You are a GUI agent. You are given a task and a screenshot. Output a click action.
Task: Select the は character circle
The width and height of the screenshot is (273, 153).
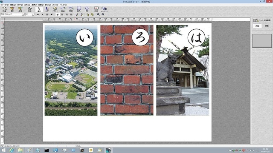coord(196,37)
